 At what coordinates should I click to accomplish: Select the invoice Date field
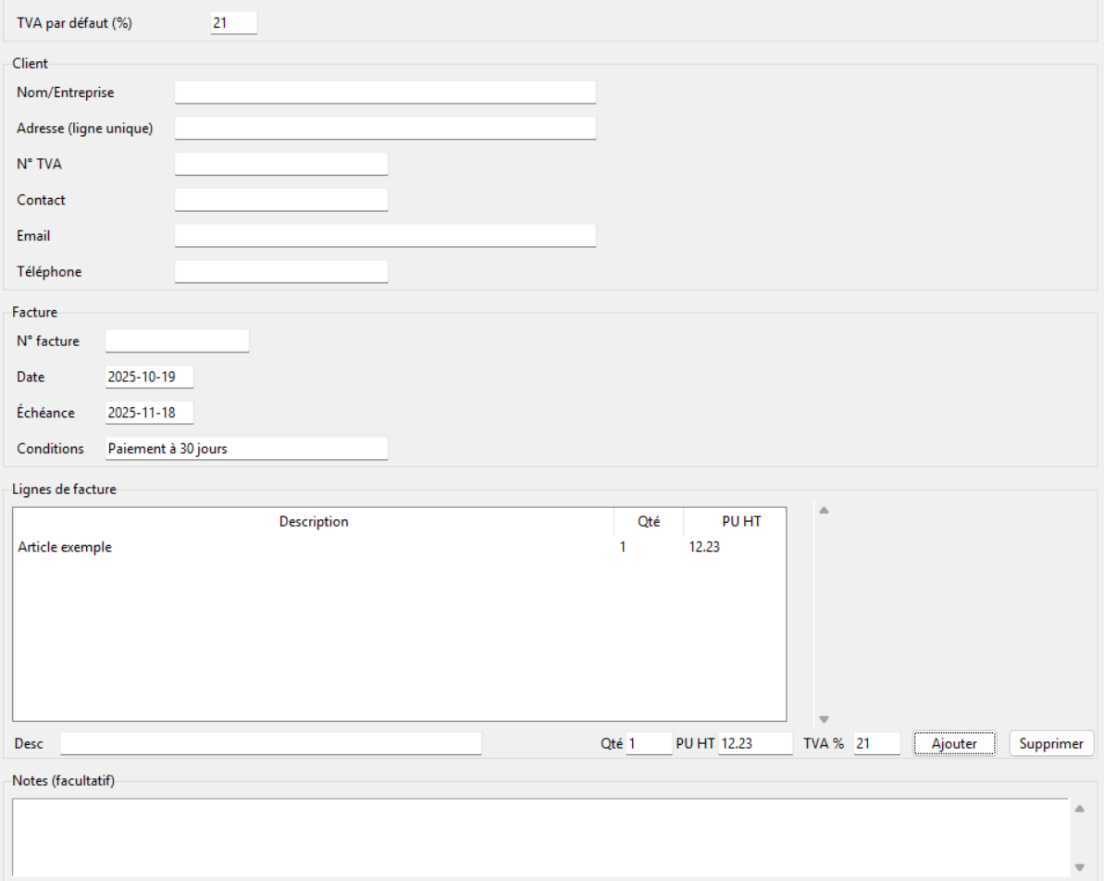(x=150, y=377)
